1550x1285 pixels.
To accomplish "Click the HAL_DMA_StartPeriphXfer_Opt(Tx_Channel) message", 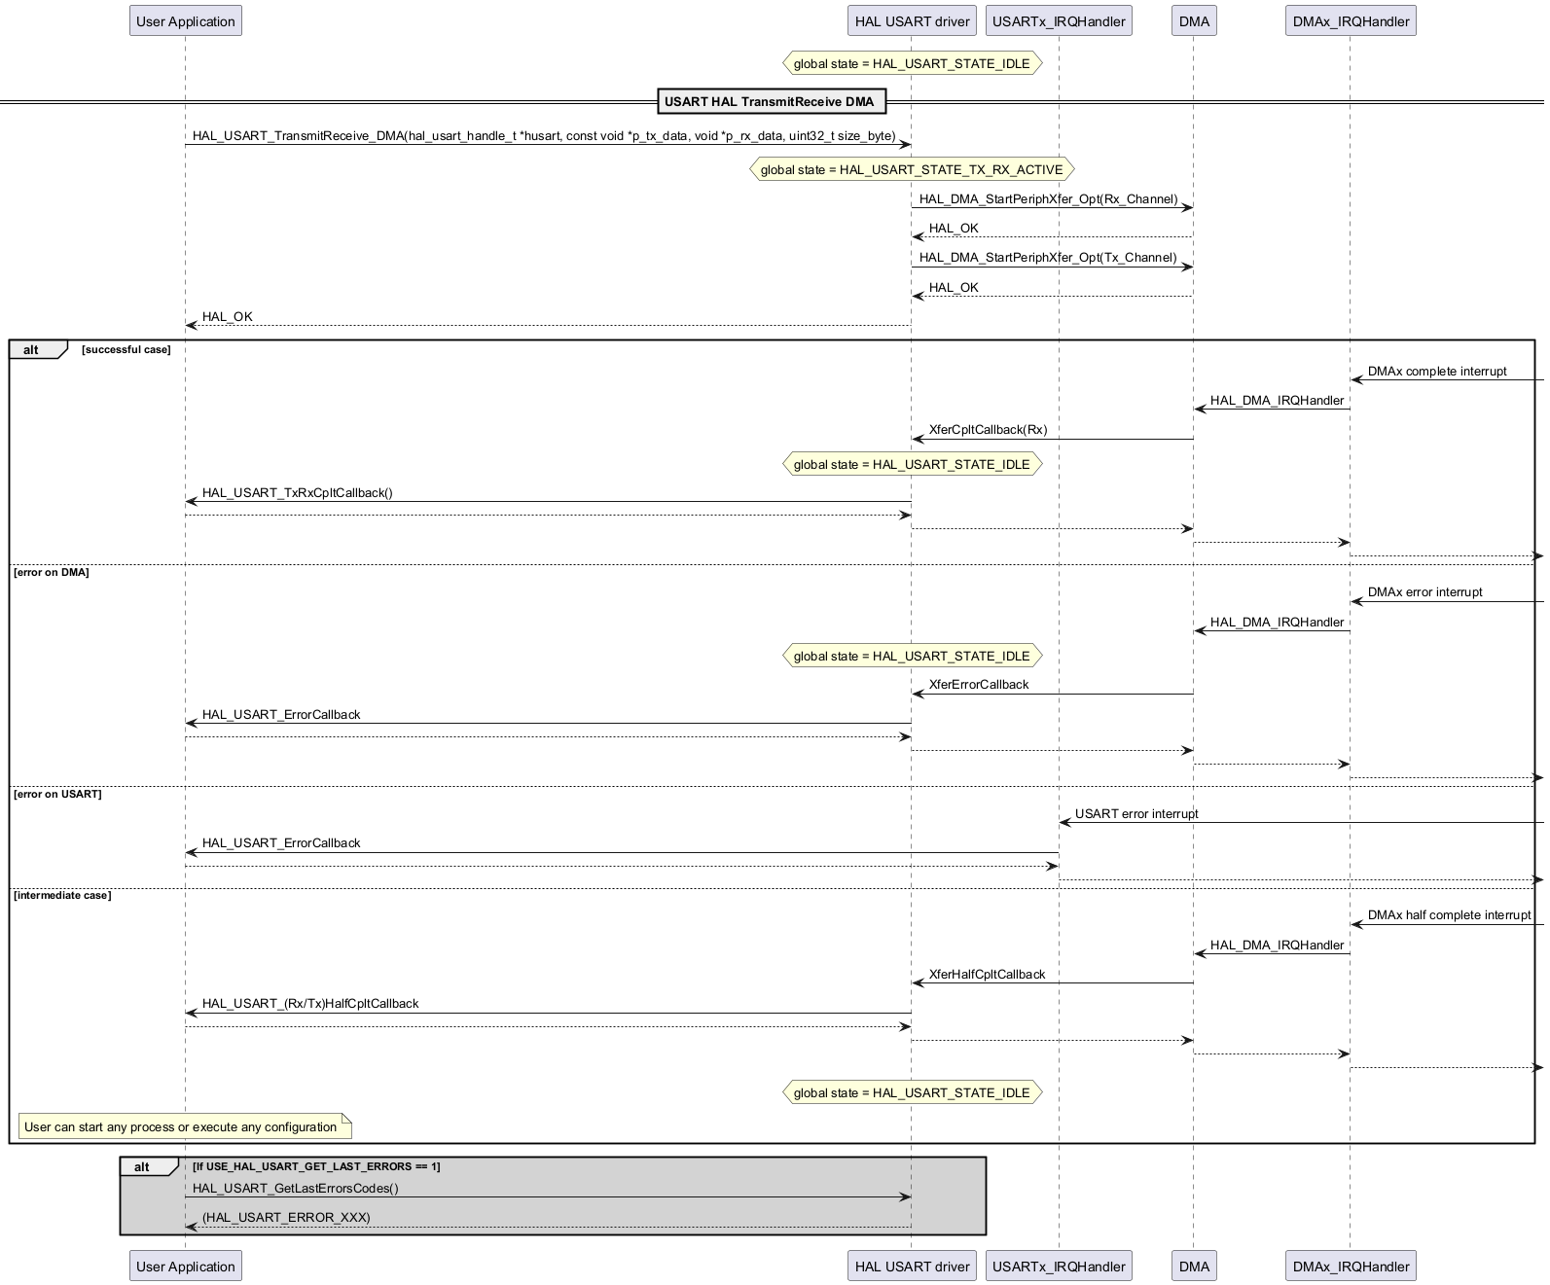I will 1048,258.
